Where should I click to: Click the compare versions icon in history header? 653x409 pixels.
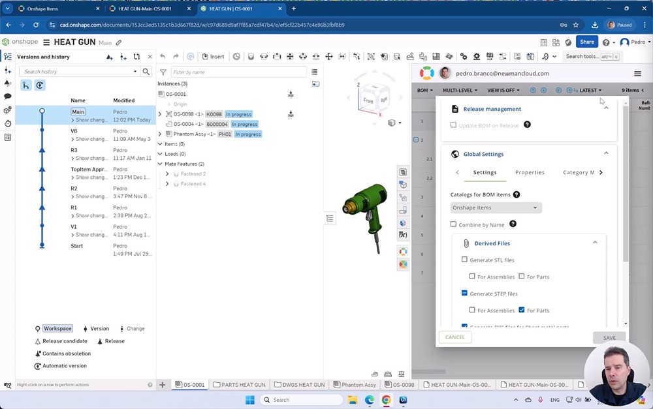coord(136,57)
